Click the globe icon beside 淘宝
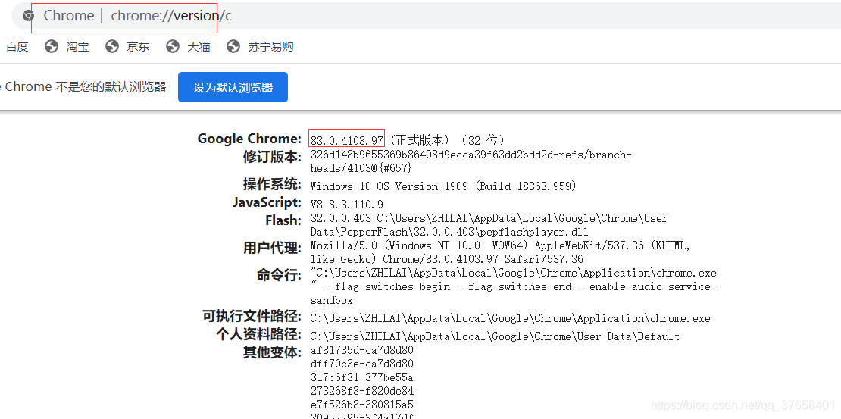This screenshot has height=419, width=841. pyautogui.click(x=52, y=47)
